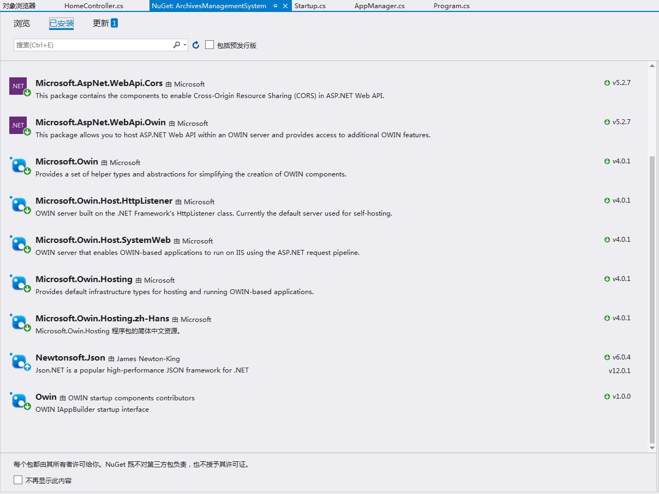Pin the NuGet ArchivesManagementSystem tab
The width and height of the screenshot is (659, 494).
pyautogui.click(x=275, y=6)
